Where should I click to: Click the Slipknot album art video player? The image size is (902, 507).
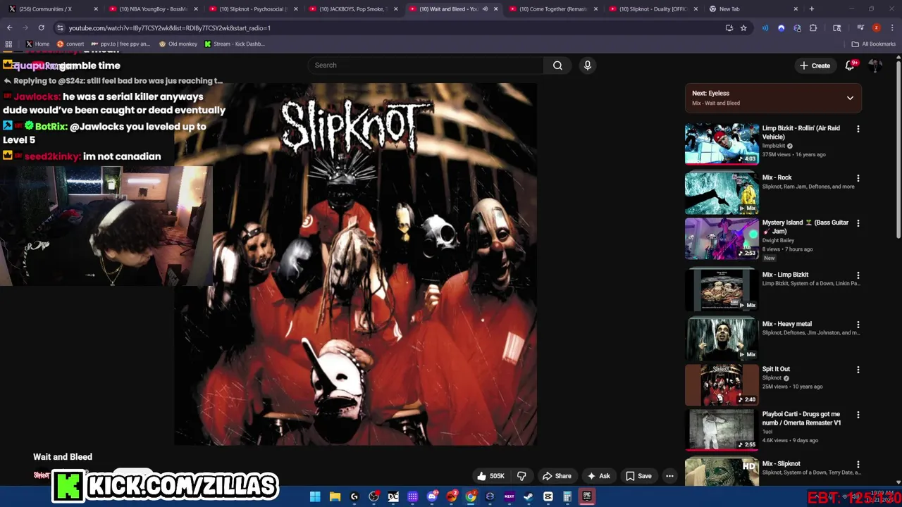click(x=356, y=264)
